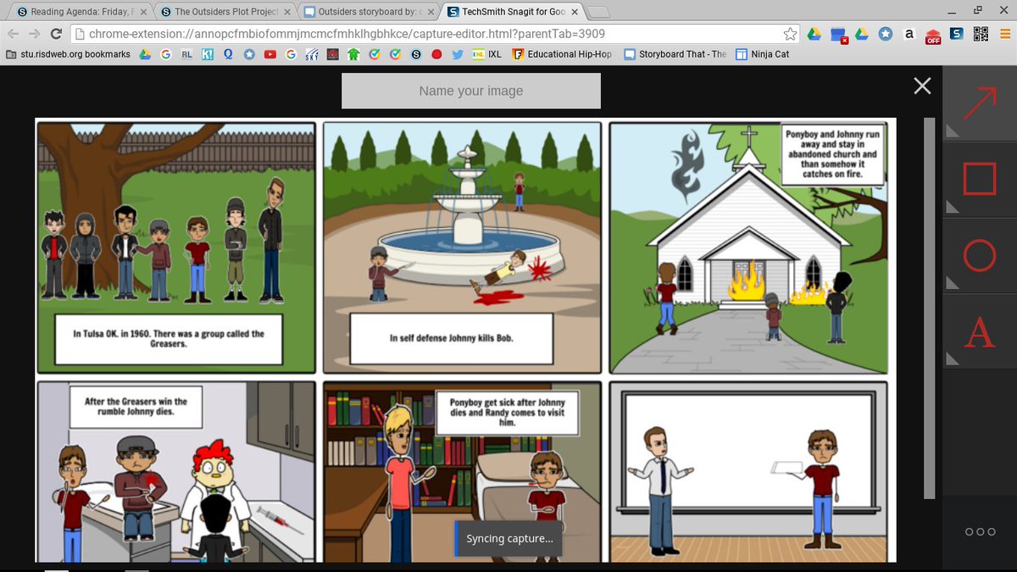The image size is (1017, 572).
Task: Switch to Reading Agenda tab
Action: pos(81,12)
